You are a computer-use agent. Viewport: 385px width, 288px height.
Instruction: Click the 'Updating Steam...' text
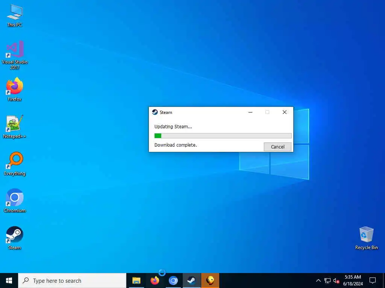(173, 127)
